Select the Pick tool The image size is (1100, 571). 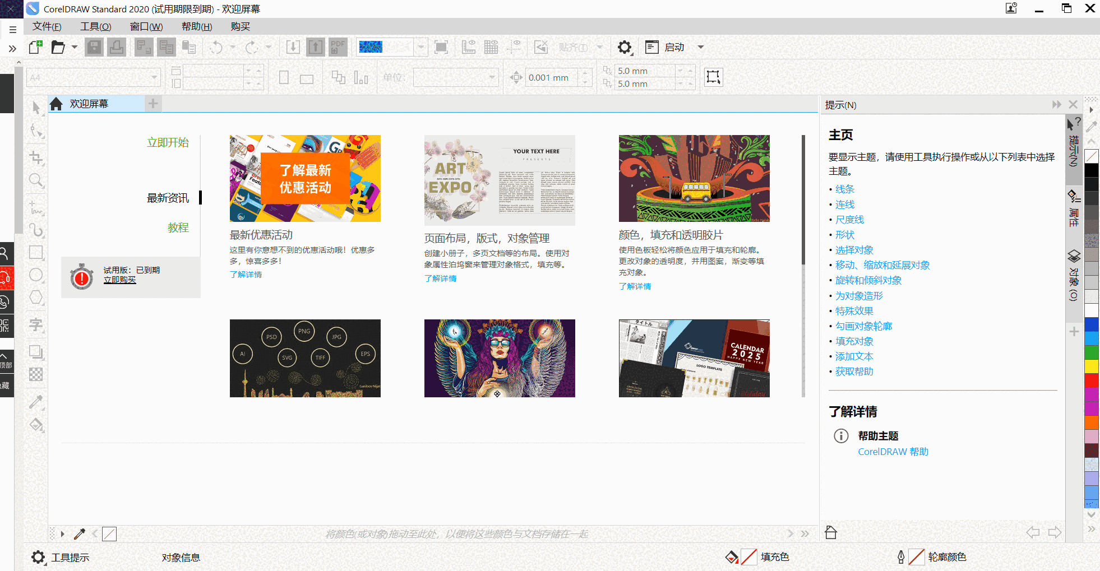click(36, 108)
